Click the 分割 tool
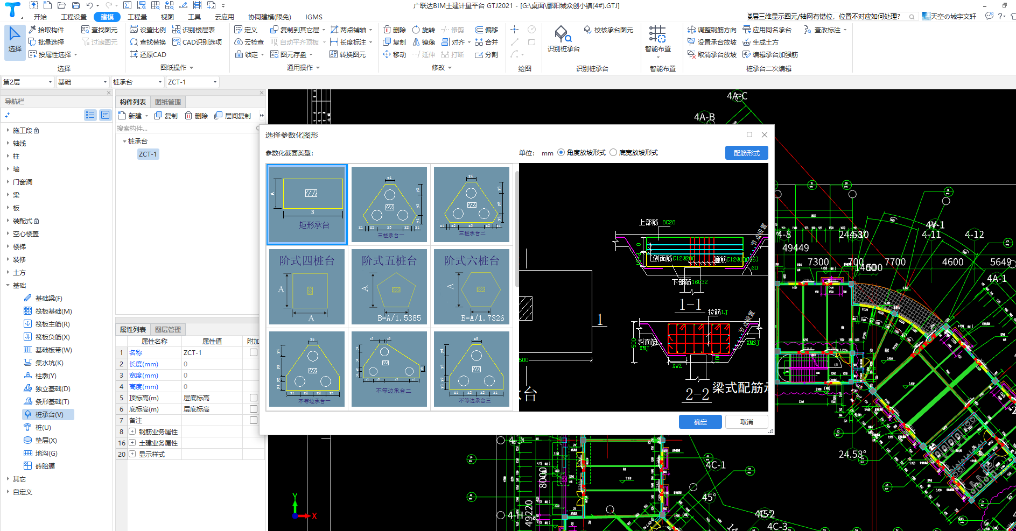 click(x=486, y=54)
